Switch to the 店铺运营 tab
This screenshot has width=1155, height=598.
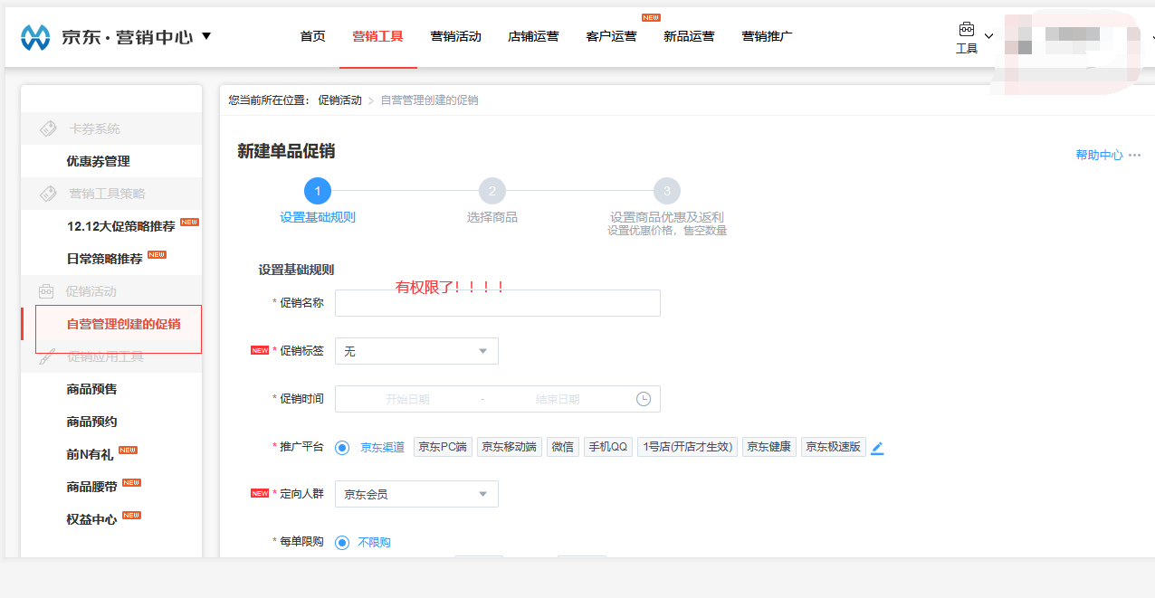(533, 36)
